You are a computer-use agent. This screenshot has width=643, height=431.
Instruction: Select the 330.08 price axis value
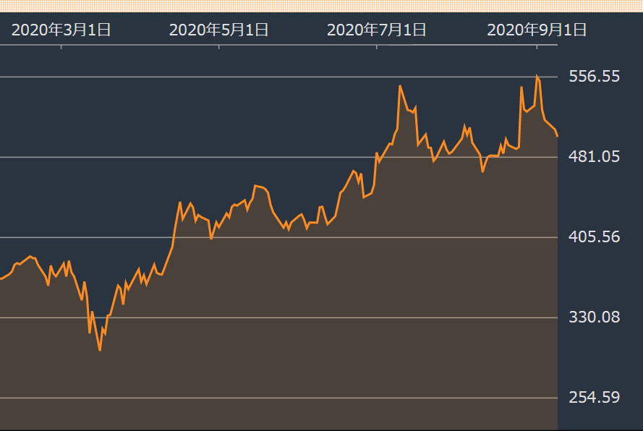tap(593, 317)
